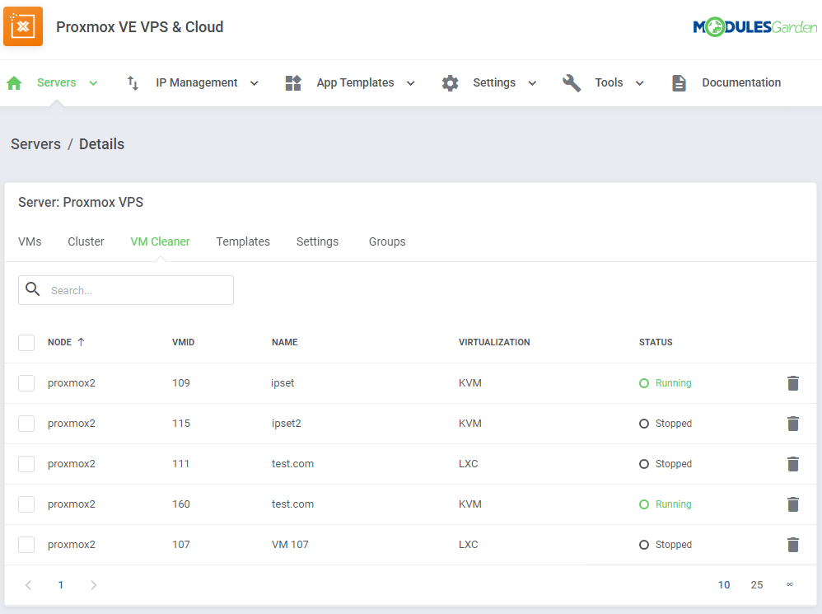Open the App Templates menu
Screen dimensions: 822x614
click(355, 83)
